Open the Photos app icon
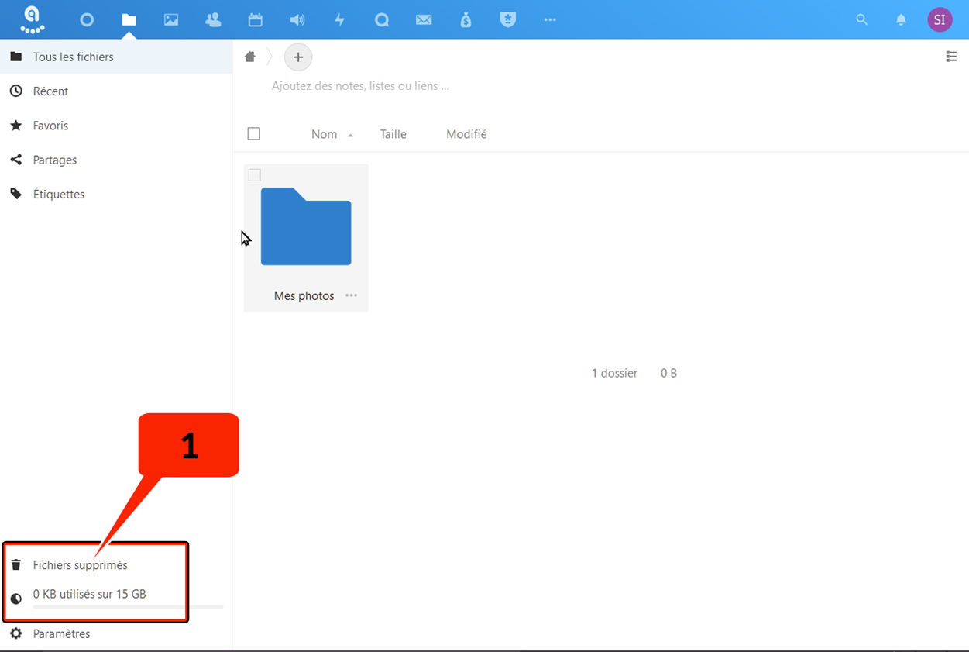Screen dimensions: 969x652 [171, 20]
